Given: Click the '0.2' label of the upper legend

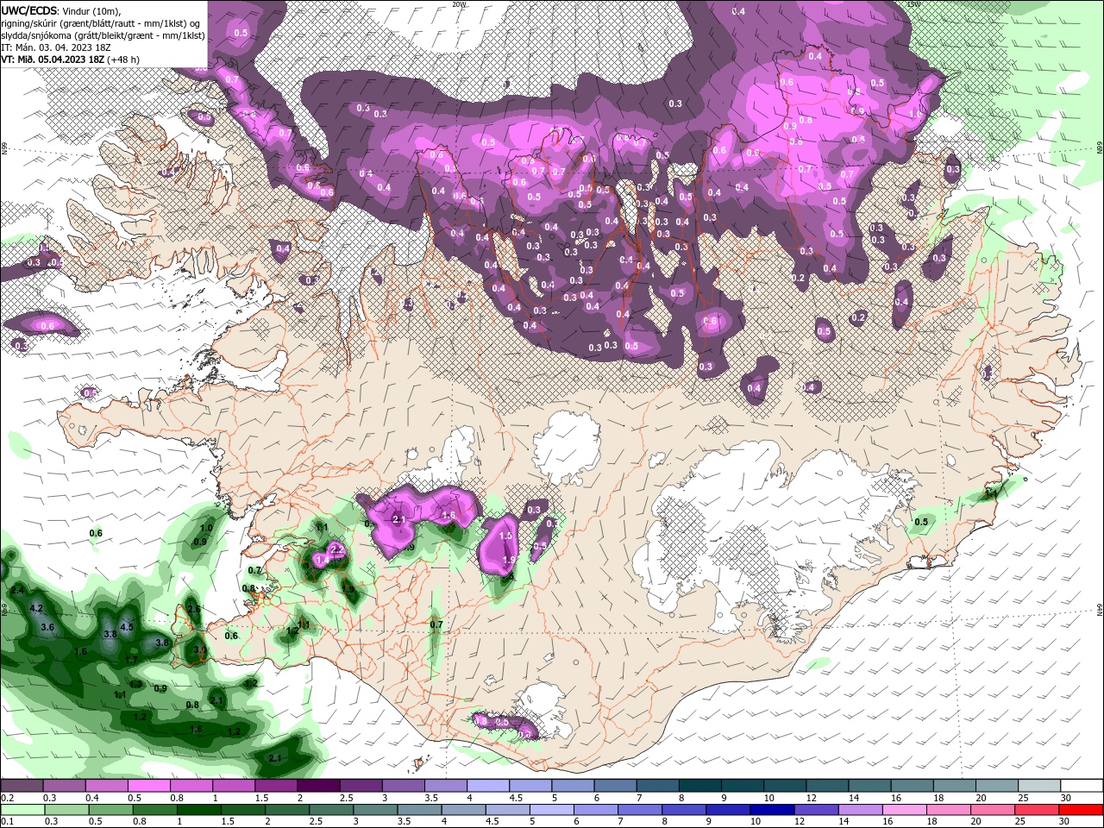Looking at the screenshot, I should click(x=7, y=798).
